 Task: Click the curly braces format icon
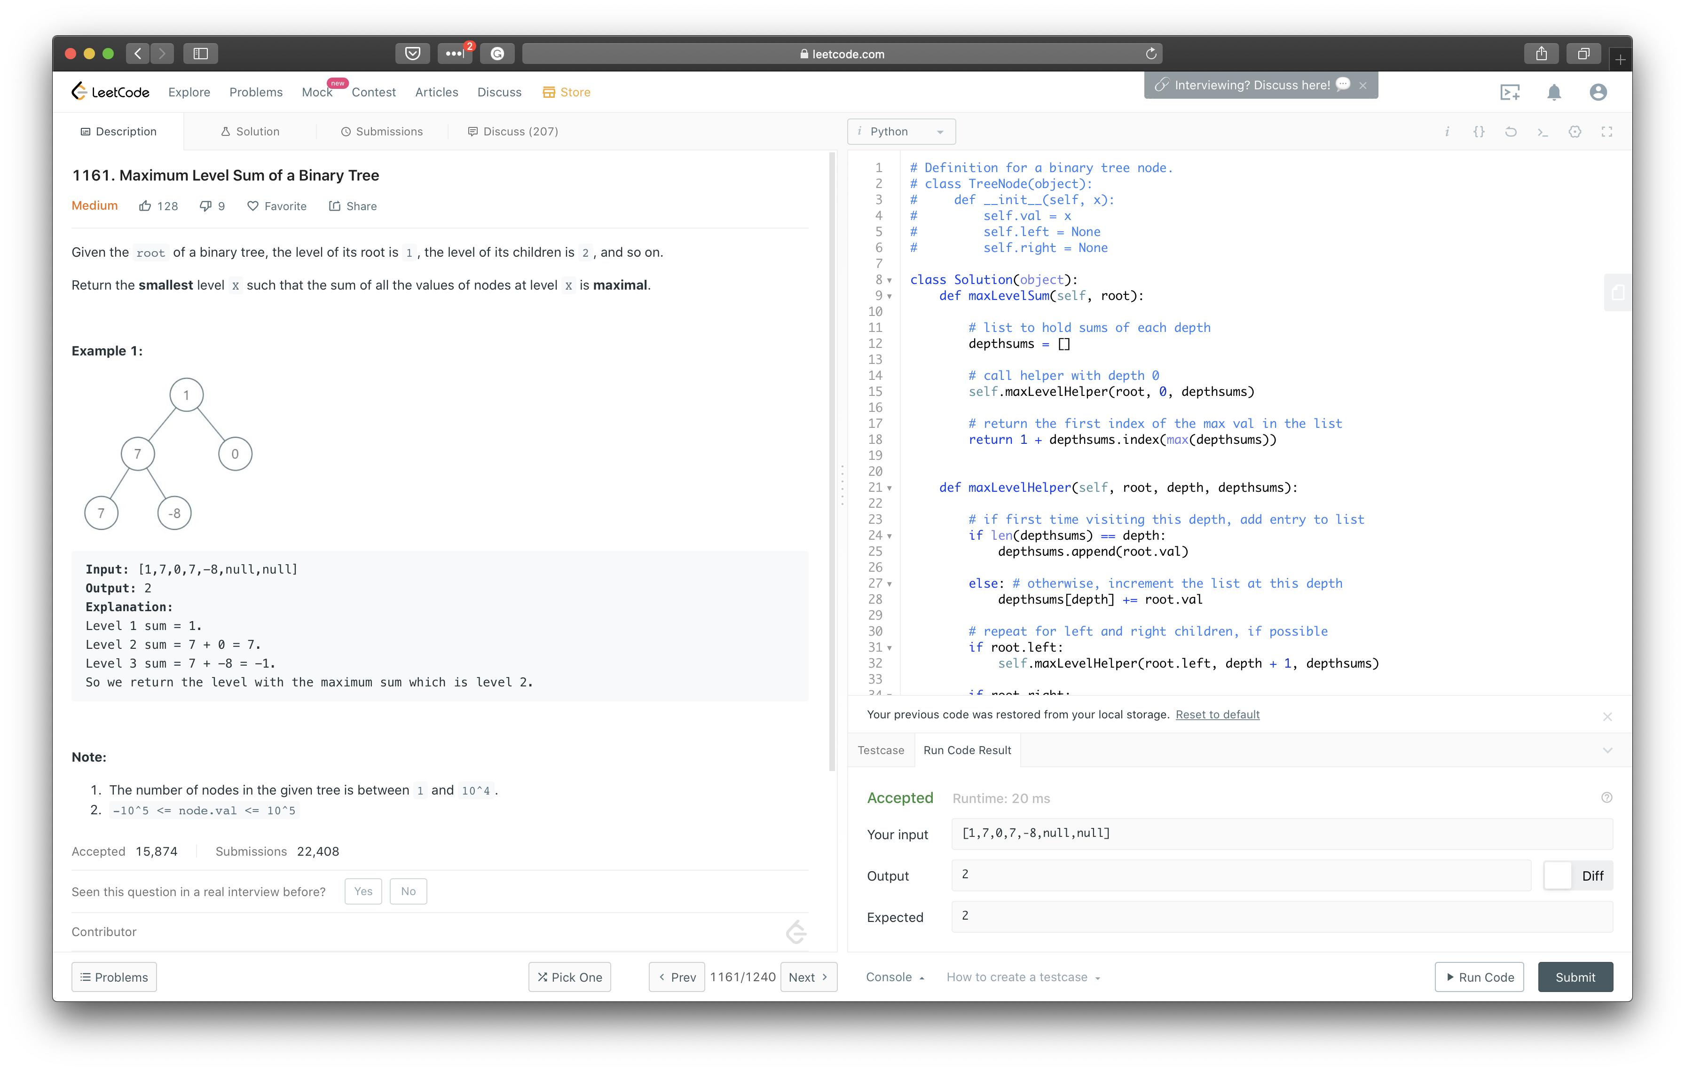click(1479, 132)
